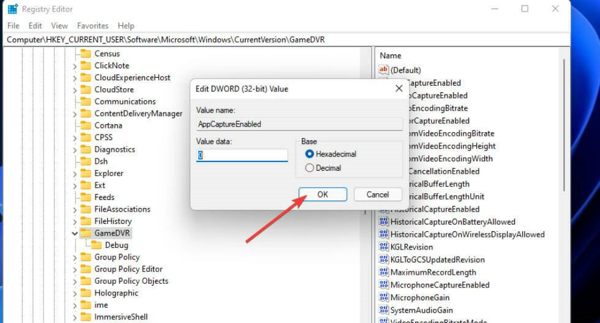Cancel the Edit DWORD dialog

point(377,195)
